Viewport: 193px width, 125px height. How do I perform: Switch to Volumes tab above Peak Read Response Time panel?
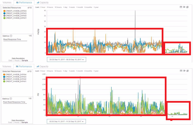7,66
